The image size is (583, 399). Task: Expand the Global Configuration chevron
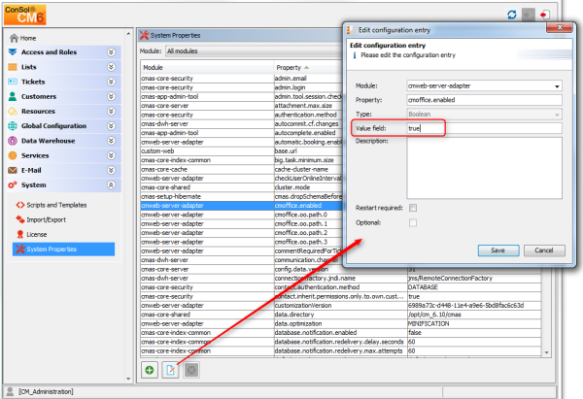pos(111,126)
